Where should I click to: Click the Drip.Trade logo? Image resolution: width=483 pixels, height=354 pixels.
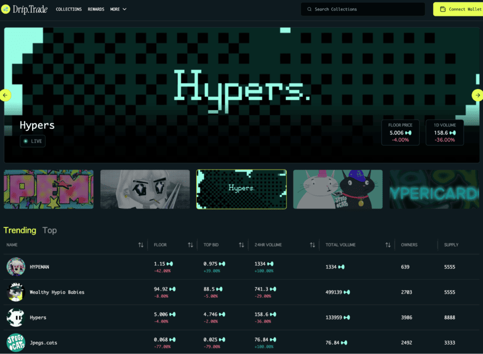pos(24,9)
